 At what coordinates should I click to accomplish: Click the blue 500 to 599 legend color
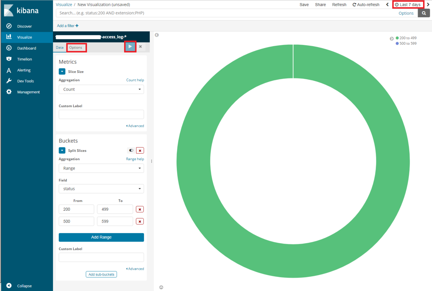click(x=397, y=43)
